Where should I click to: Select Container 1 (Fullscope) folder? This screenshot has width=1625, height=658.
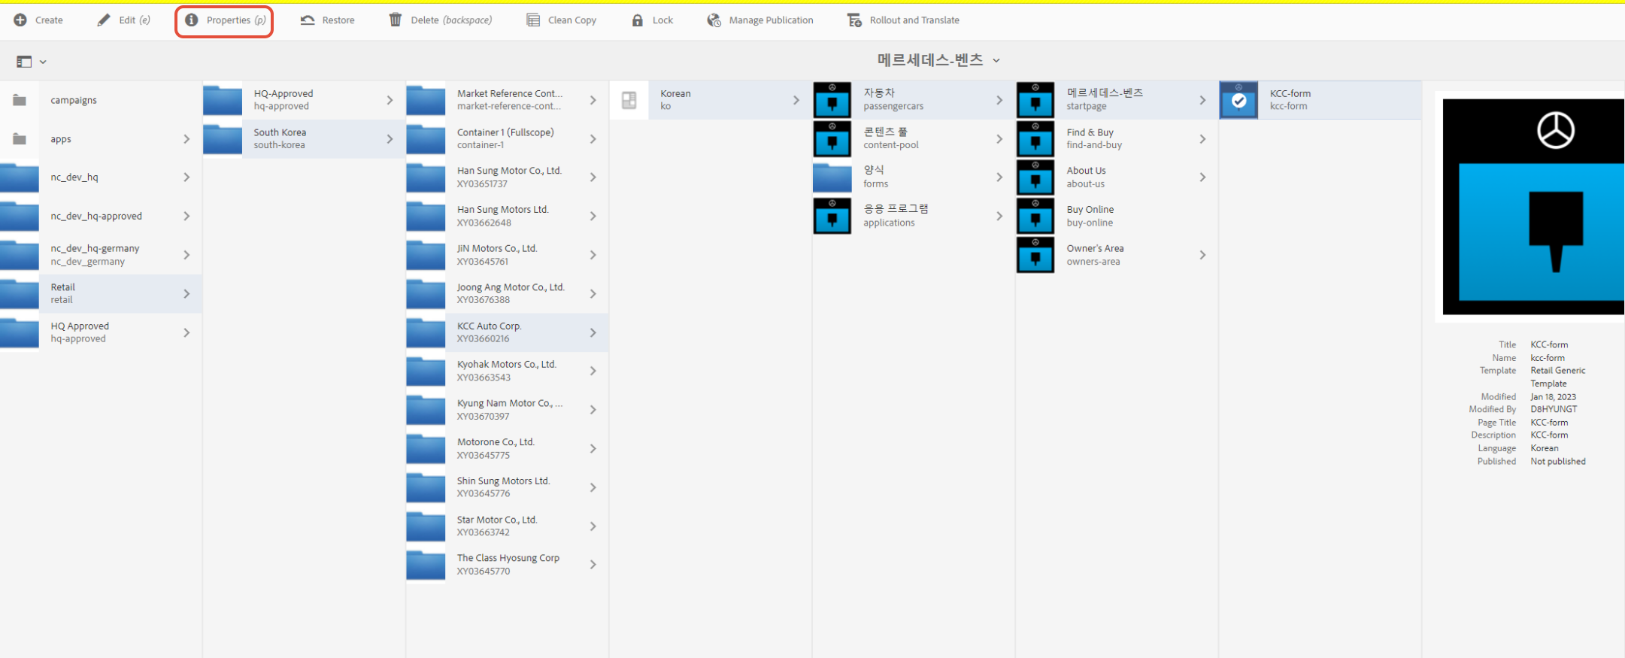(507, 139)
